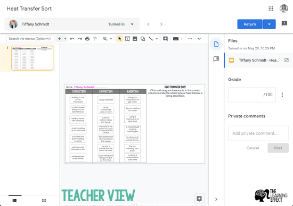
Task: Open submitted file in new window
Action: click(287, 60)
